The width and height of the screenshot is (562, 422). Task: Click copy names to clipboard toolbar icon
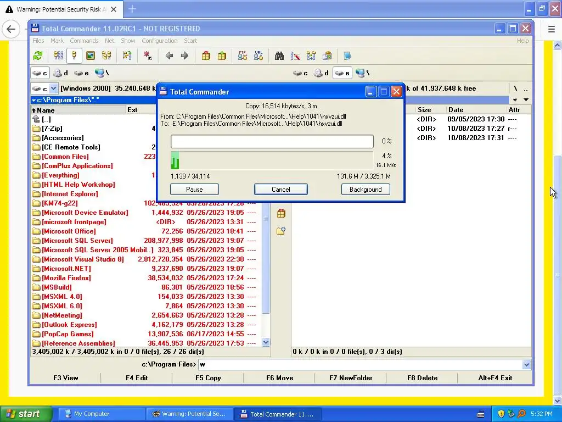point(327,55)
